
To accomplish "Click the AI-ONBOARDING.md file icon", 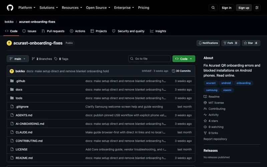I will [x=12, y=124].
